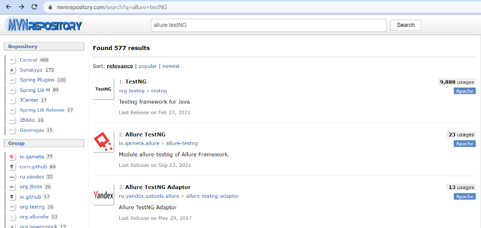Go forward with the browser forward arrow

21,7
